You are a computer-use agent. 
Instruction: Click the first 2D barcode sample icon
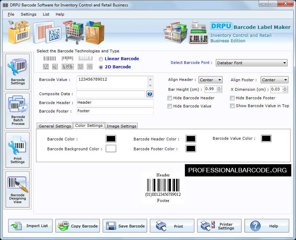coord(46,67)
